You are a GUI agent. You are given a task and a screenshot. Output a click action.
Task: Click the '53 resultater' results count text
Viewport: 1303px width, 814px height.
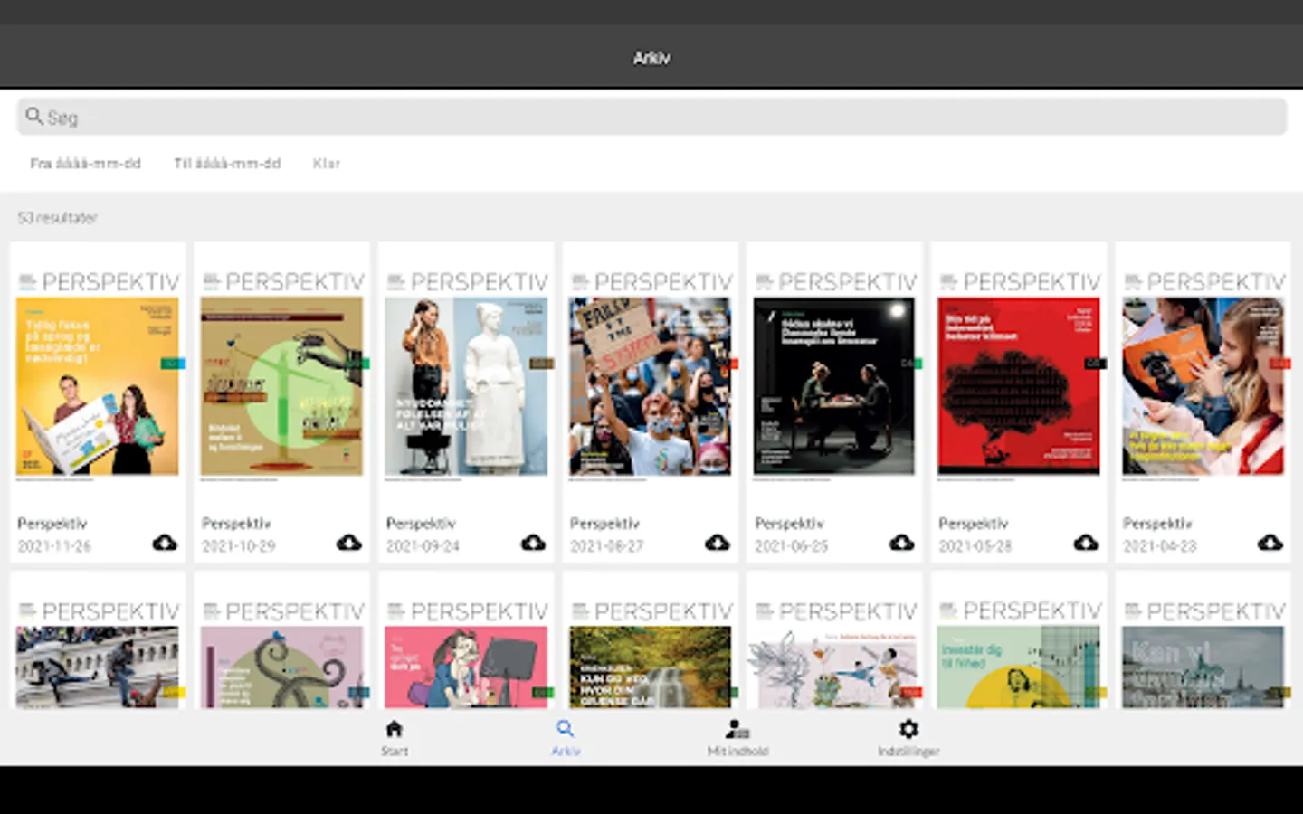click(x=58, y=218)
